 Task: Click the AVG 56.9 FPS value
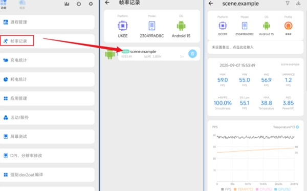pyautogui.click(x=267, y=80)
